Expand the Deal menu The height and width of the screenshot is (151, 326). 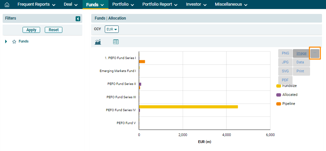(71, 5)
